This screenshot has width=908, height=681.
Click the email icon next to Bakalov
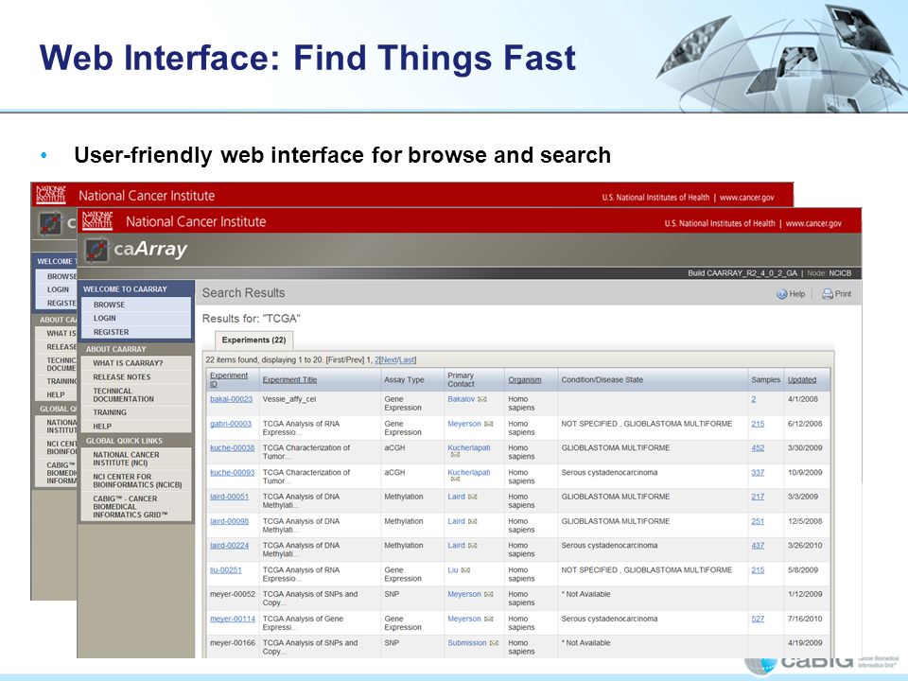pos(481,399)
